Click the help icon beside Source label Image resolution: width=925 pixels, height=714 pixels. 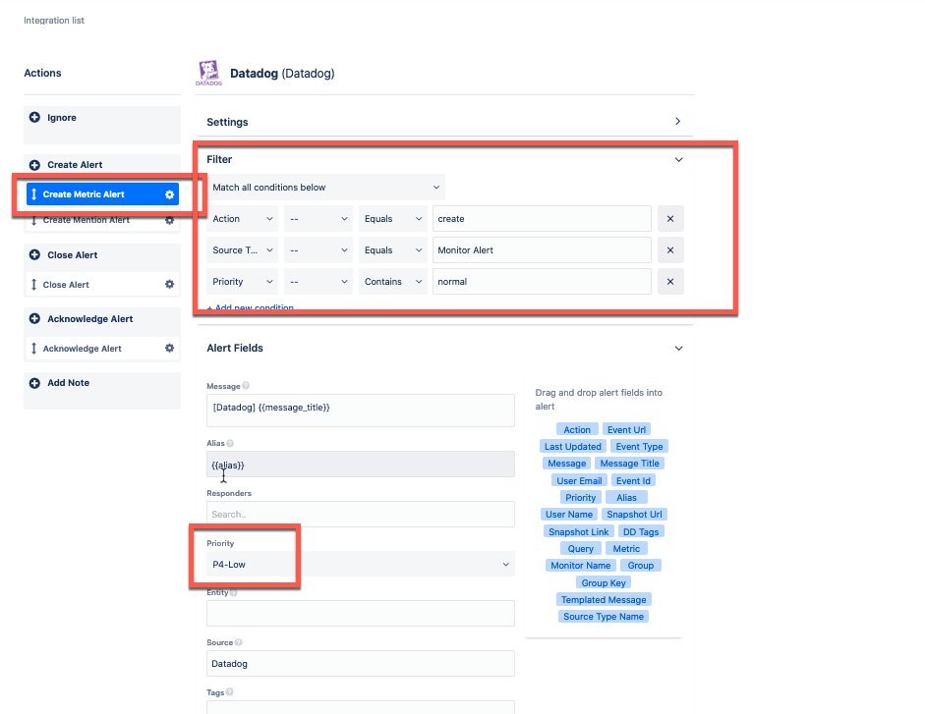coord(238,642)
